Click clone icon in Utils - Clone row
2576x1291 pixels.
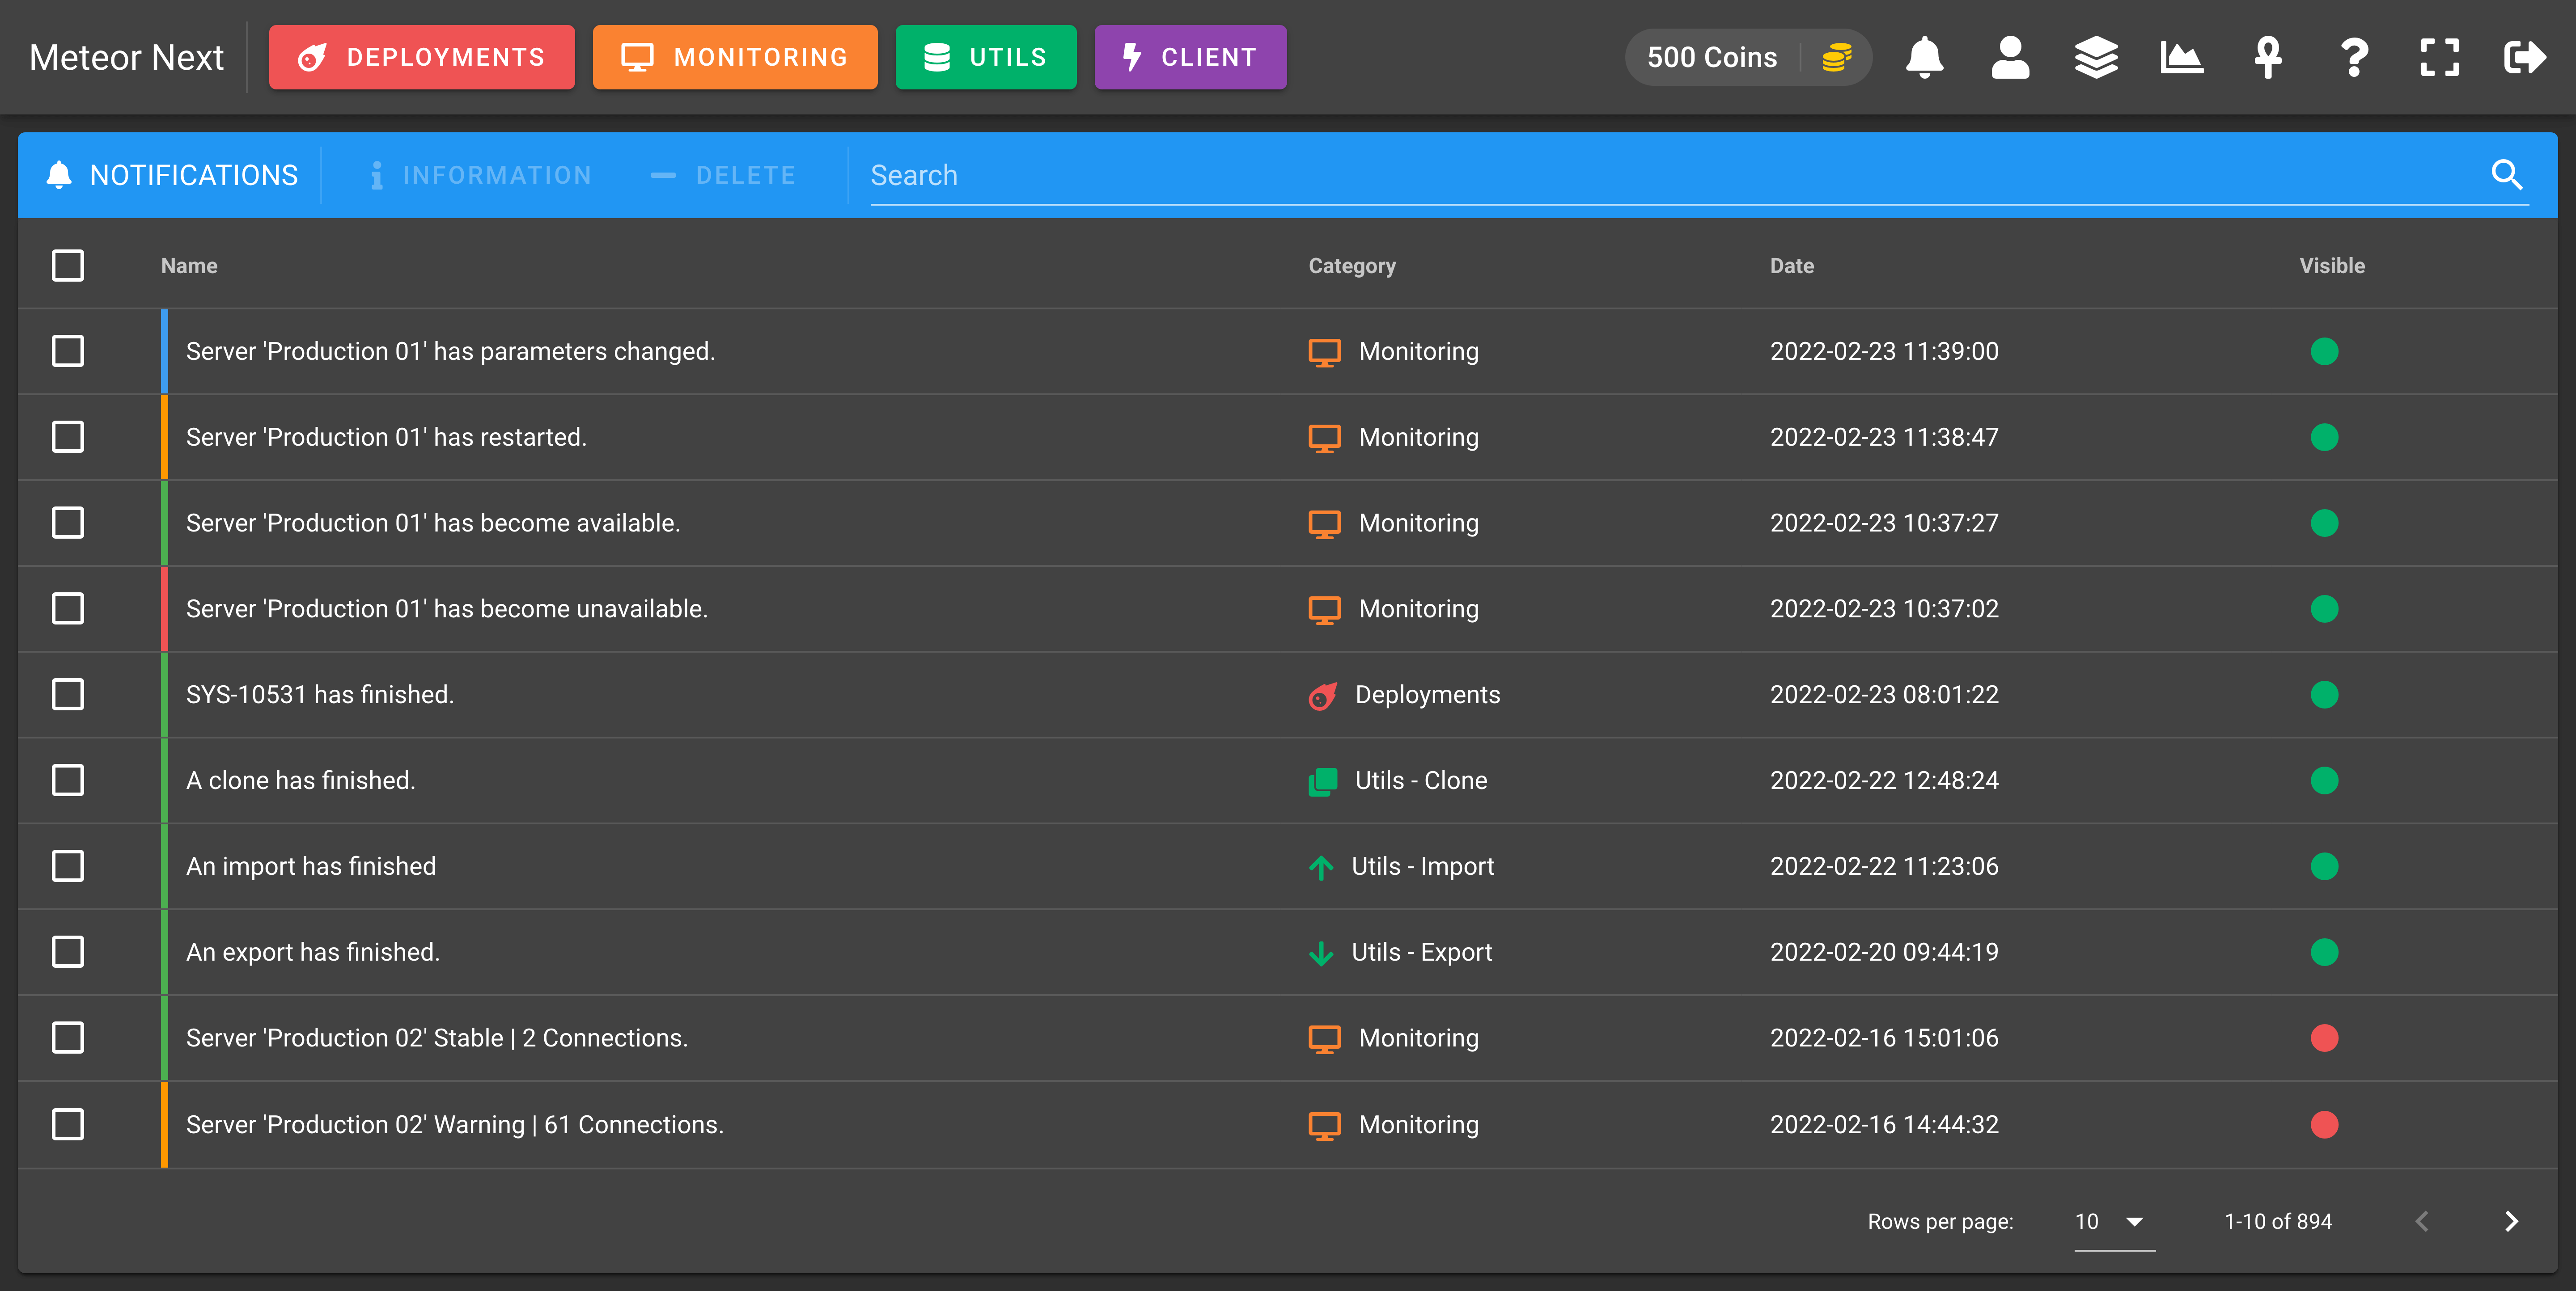pyautogui.click(x=1323, y=781)
